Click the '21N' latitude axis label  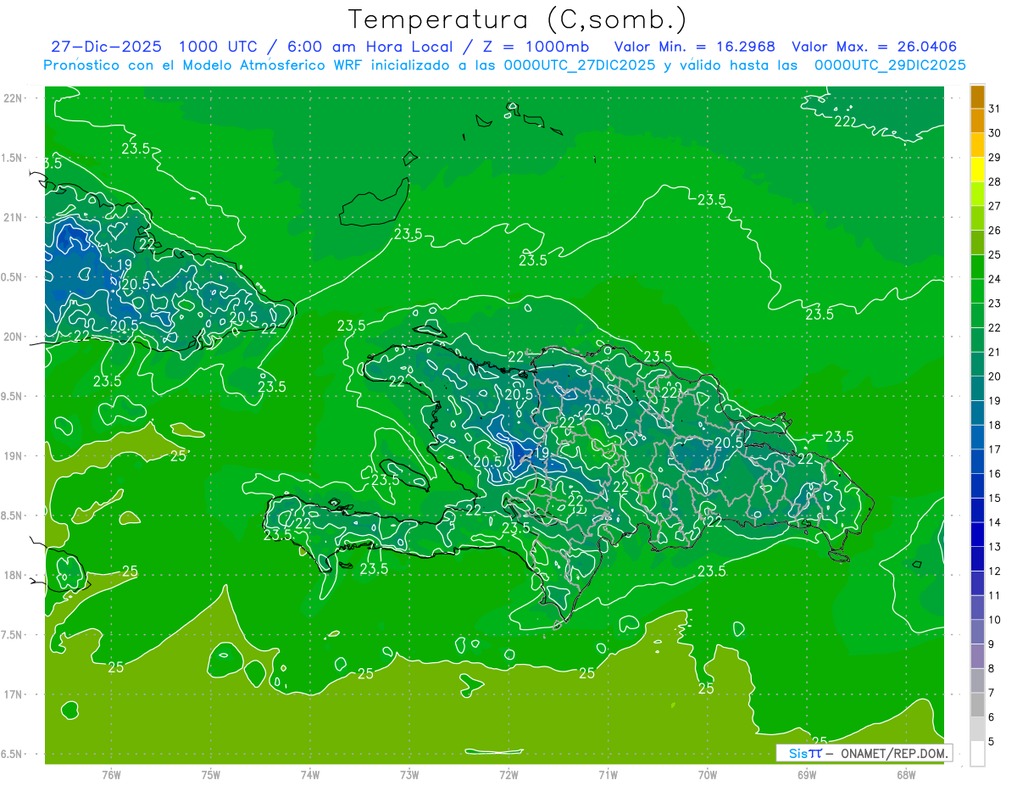click(13, 217)
